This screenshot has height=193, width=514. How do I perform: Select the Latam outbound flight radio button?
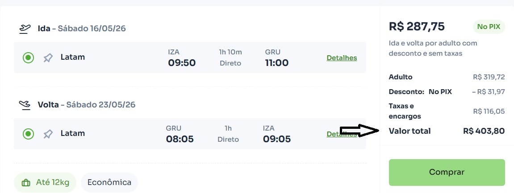pyautogui.click(x=28, y=57)
